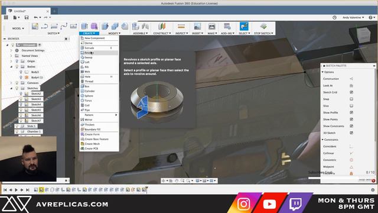Toggle the Show Constraints checkbox

click(x=351, y=126)
